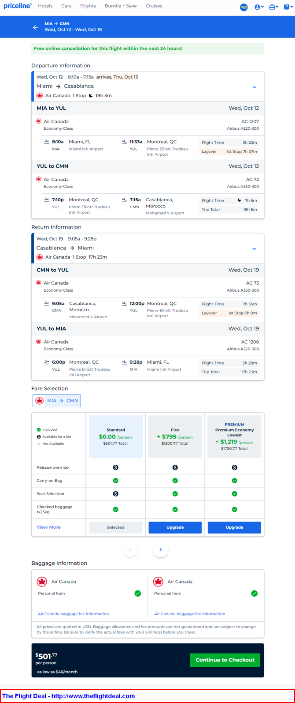The height and width of the screenshot is (703, 295).
Task: Click landing icon next to 12:00p Montreal
Action: pos(125,303)
